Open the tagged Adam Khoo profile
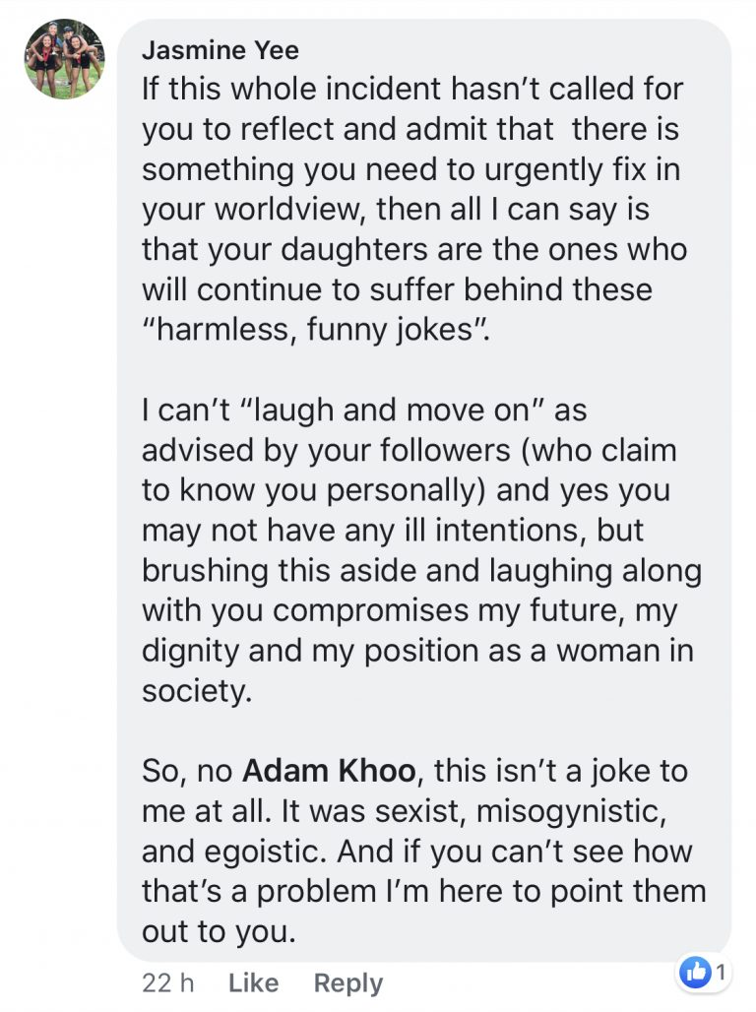The image size is (756, 1012). (x=329, y=771)
